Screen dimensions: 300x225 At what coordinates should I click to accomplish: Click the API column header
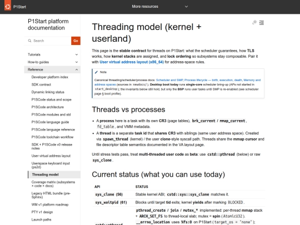97,187
